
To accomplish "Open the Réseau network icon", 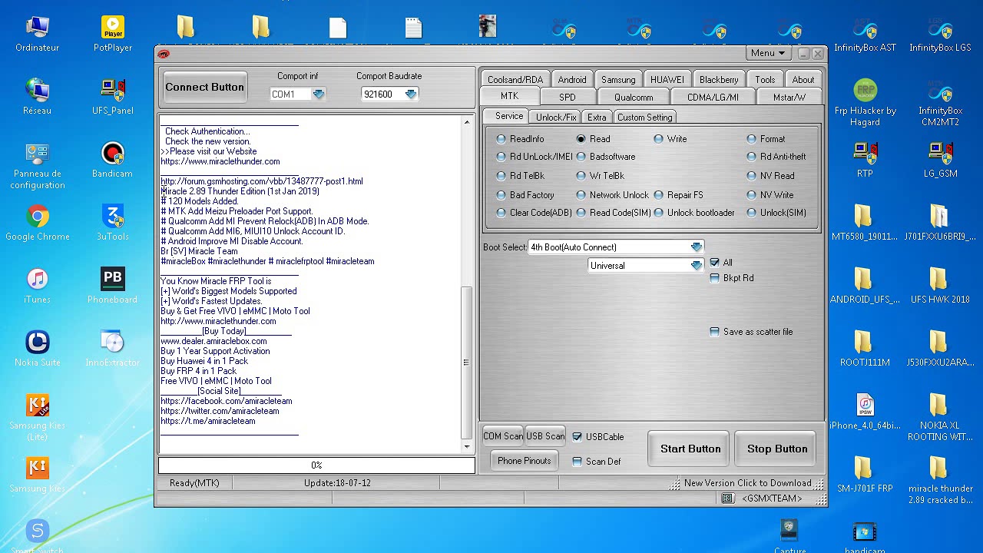I will pyautogui.click(x=37, y=98).
